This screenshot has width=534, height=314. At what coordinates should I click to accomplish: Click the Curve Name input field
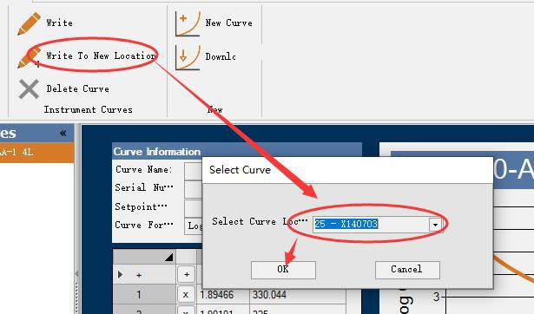194,170
